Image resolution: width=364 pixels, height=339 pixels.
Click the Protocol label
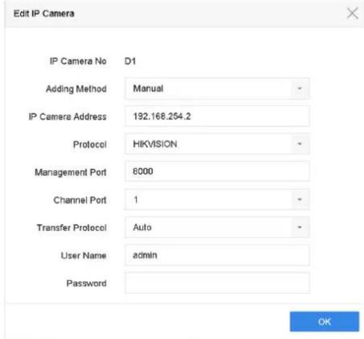[90, 145]
